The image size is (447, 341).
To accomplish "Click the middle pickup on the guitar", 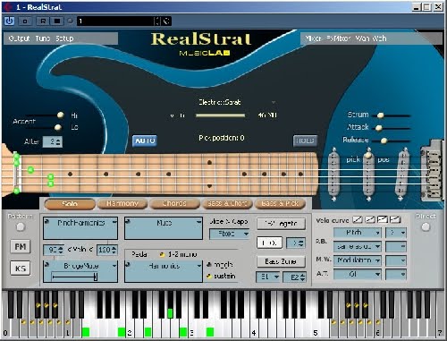I will coord(368,175).
